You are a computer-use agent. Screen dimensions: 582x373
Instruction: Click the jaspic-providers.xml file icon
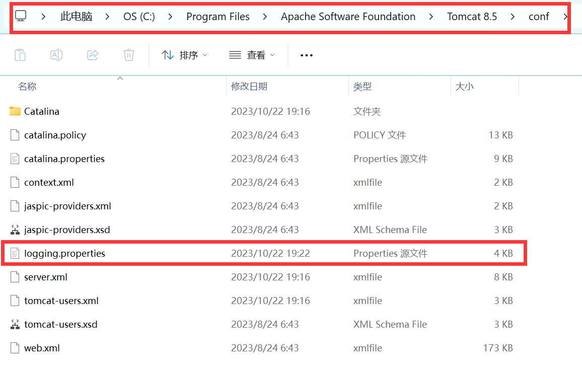click(15, 206)
